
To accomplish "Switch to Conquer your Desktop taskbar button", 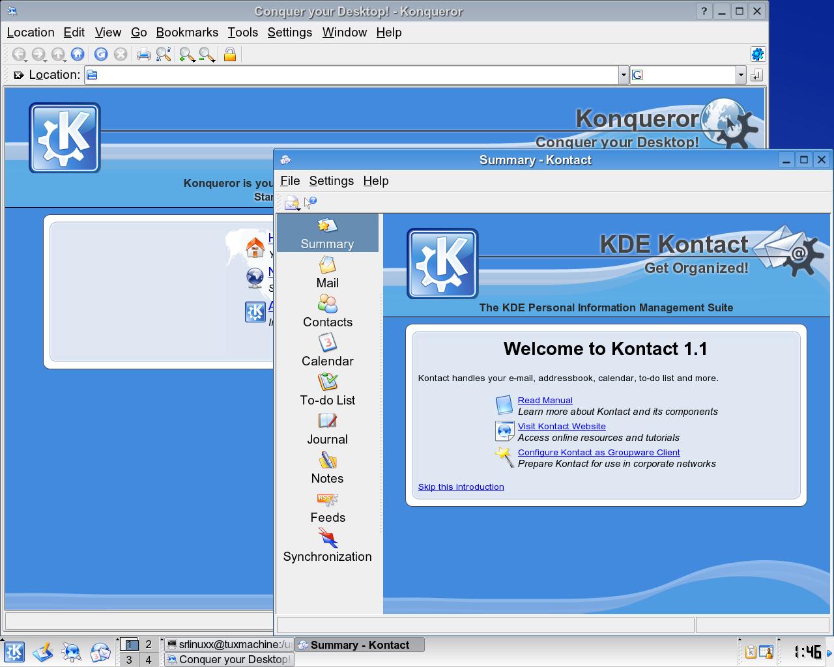I will tap(229, 659).
